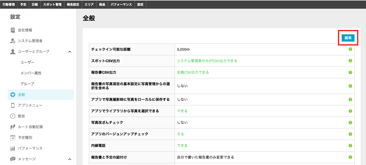Open the 報告設定 top menu
Image resolution: width=366 pixels, height=165 pixels.
[73, 5]
